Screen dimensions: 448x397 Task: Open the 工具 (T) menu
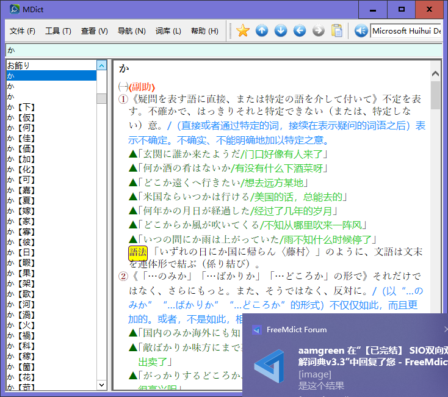(58, 31)
